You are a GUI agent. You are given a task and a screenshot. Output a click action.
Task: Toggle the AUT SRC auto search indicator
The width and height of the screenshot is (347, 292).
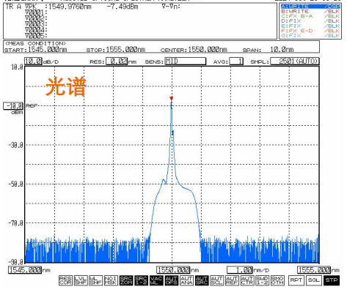[x=202, y=280]
